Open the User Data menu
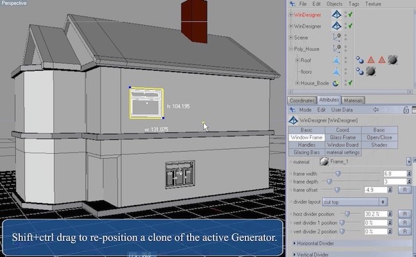Screen dimensions: 416x257 tap(342, 109)
